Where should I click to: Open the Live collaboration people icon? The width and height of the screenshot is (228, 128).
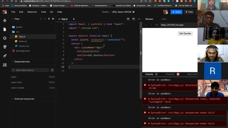click(5, 65)
